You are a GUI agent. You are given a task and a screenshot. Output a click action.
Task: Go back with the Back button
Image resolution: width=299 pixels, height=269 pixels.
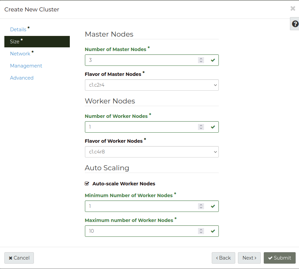click(x=223, y=258)
